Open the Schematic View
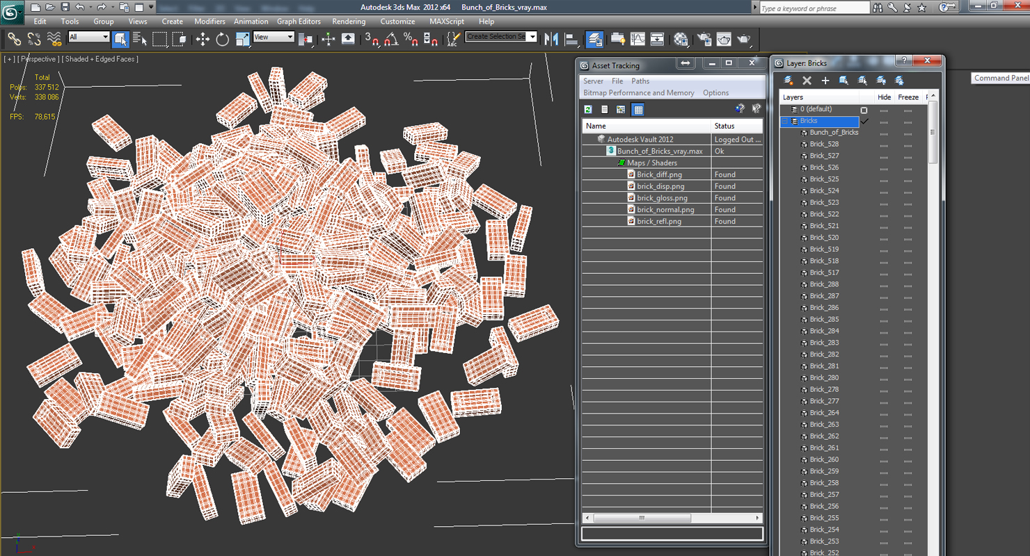The image size is (1030, 556). coord(657,39)
